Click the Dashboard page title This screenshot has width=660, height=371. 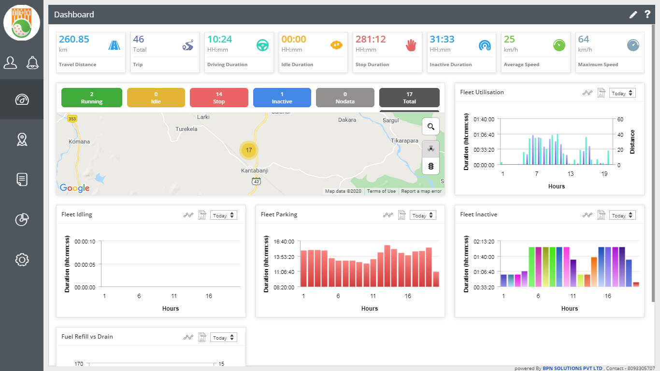pos(74,14)
